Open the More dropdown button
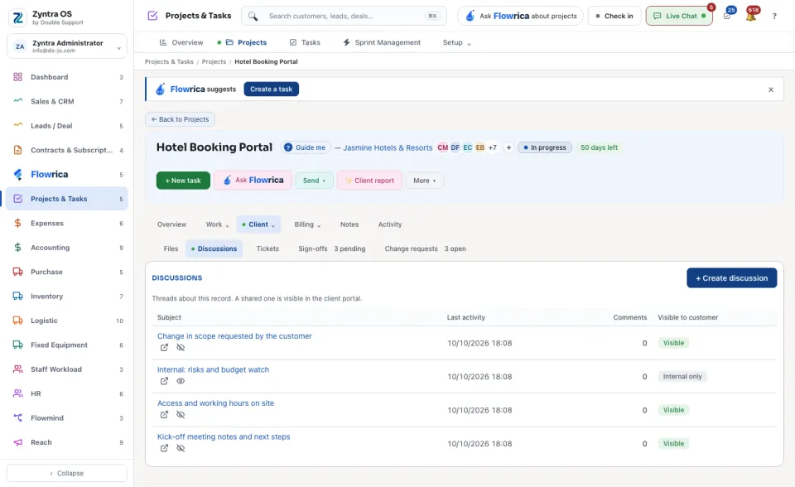This screenshot has width=795, height=487. tap(424, 181)
